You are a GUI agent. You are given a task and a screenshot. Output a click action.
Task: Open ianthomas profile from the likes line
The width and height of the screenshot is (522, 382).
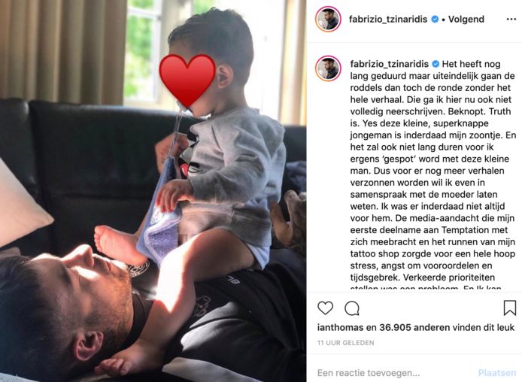[x=340, y=327]
